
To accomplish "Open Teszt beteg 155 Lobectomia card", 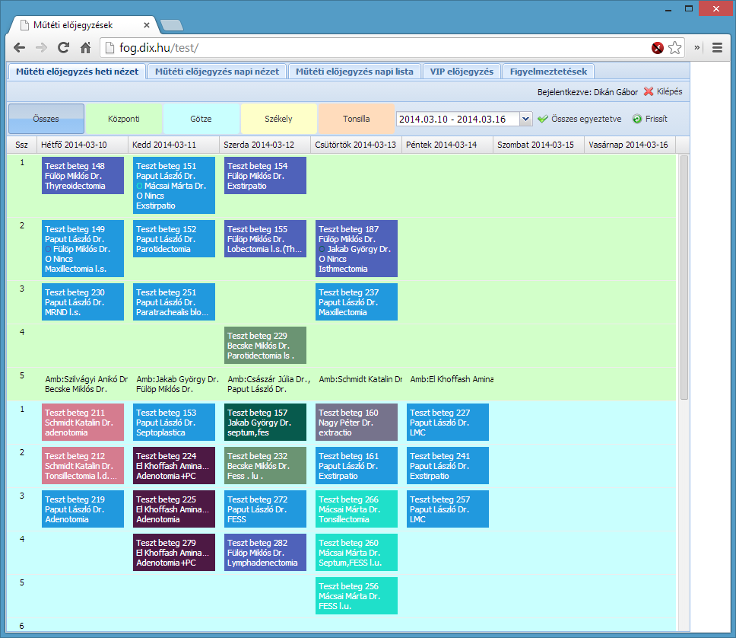I will [265, 239].
